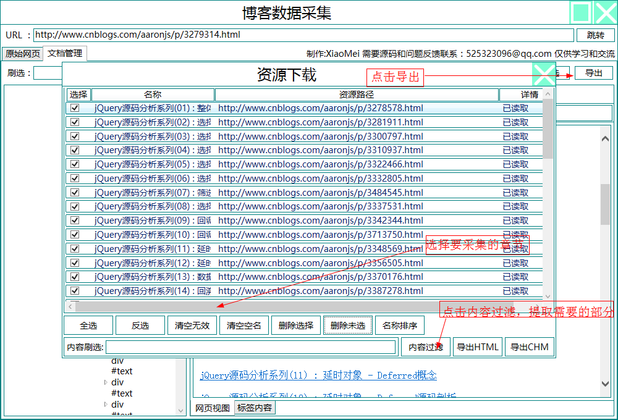Click the horizontal scrollbar thumb of the resource list
618x420 pixels.
pos(294,306)
